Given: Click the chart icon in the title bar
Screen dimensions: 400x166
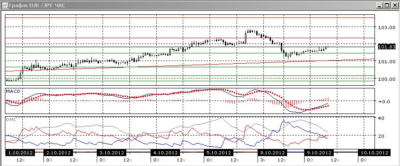Looking at the screenshot, I should (x=5, y=5).
